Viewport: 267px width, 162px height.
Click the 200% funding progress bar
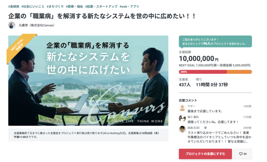tap(215, 72)
